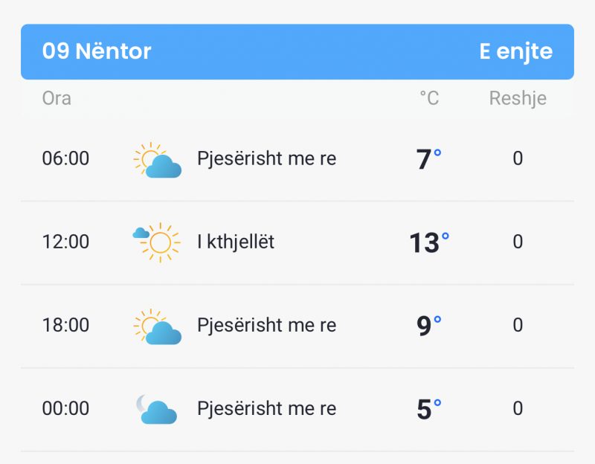Image resolution: width=595 pixels, height=464 pixels.
Task: Click the precipitation value 0 at 12:00
Action: pyautogui.click(x=518, y=242)
